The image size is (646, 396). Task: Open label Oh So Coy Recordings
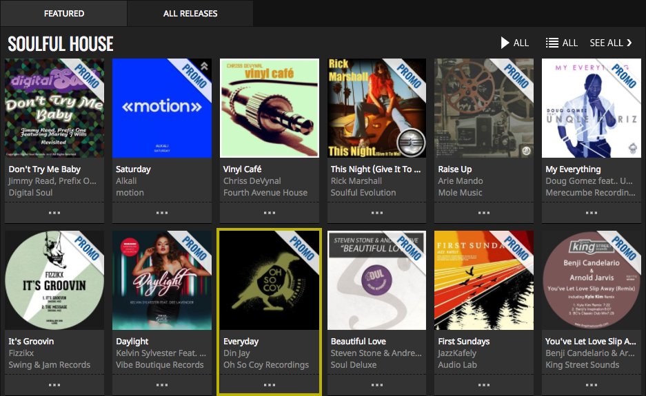coord(266,364)
